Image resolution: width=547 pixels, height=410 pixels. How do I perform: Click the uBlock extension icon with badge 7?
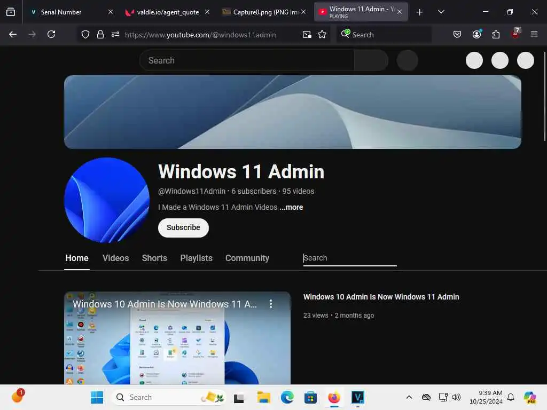pyautogui.click(x=515, y=34)
